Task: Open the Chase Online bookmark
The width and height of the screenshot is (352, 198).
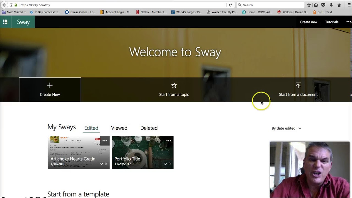Action: pyautogui.click(x=80, y=12)
